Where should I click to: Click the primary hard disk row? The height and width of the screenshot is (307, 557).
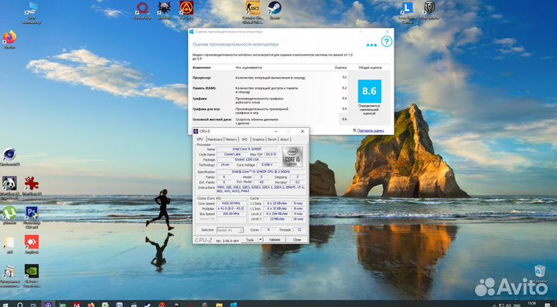pyautogui.click(x=270, y=121)
